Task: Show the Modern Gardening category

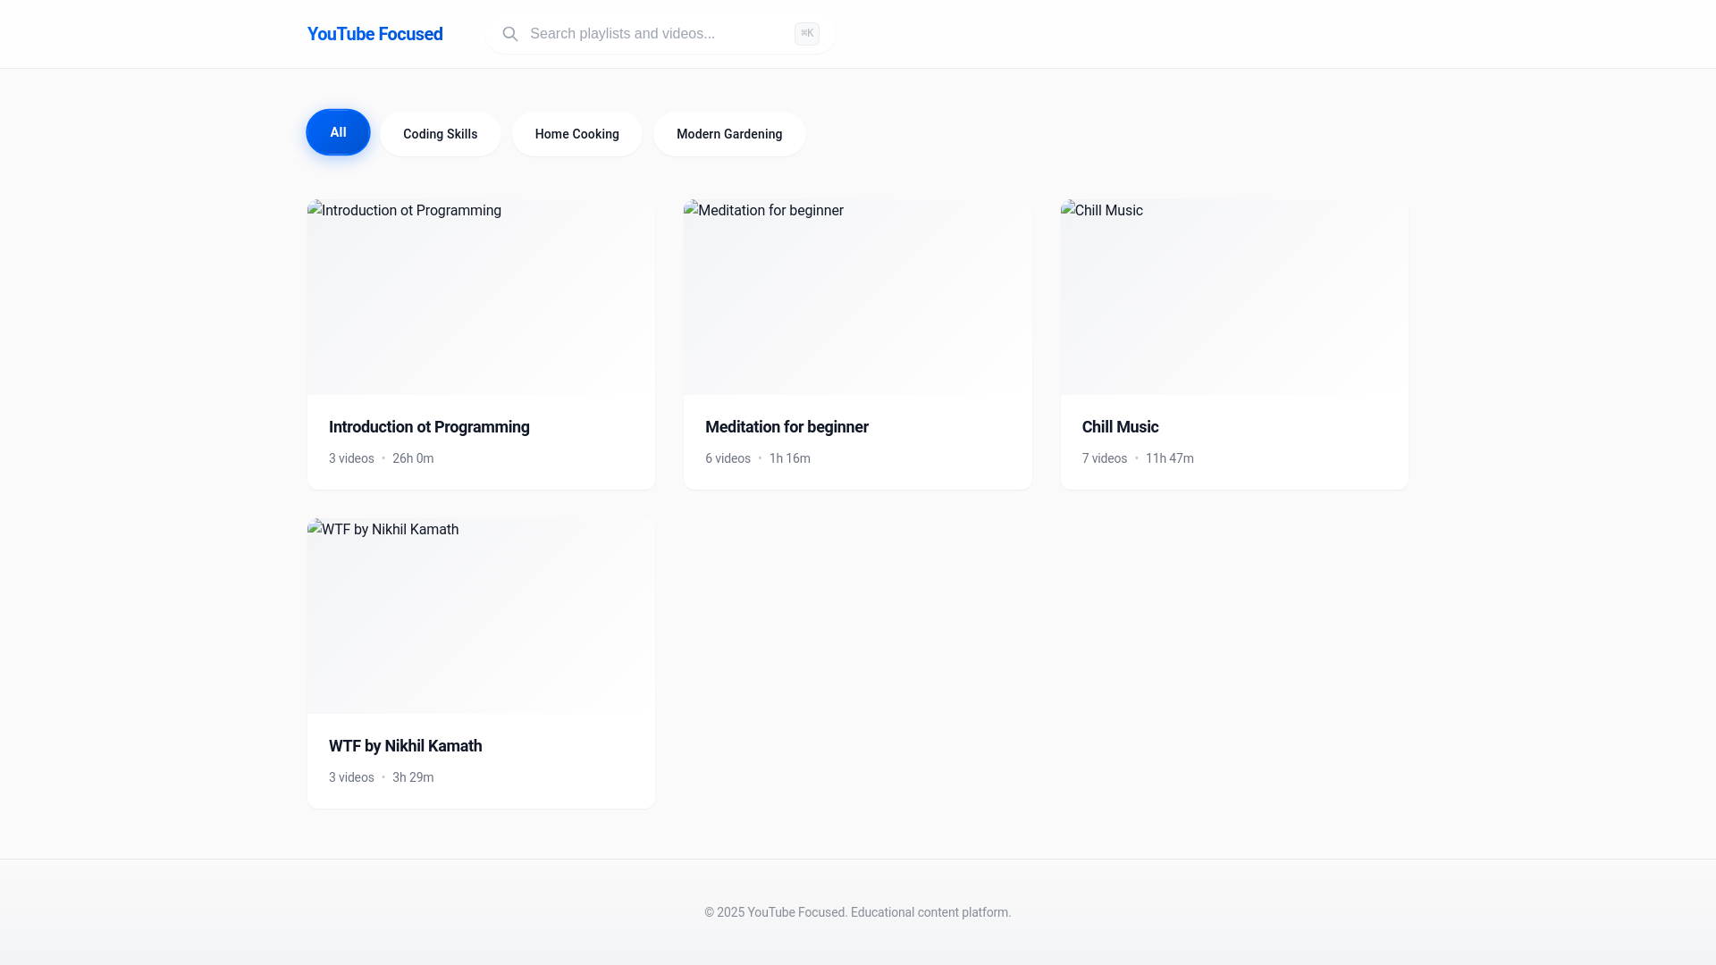Action: point(729,134)
